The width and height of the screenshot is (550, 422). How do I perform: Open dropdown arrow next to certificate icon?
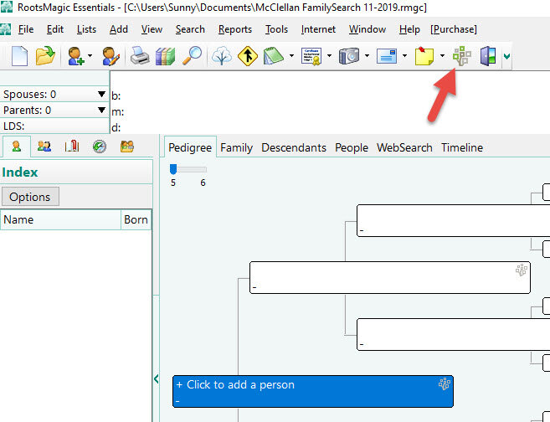pos(329,56)
